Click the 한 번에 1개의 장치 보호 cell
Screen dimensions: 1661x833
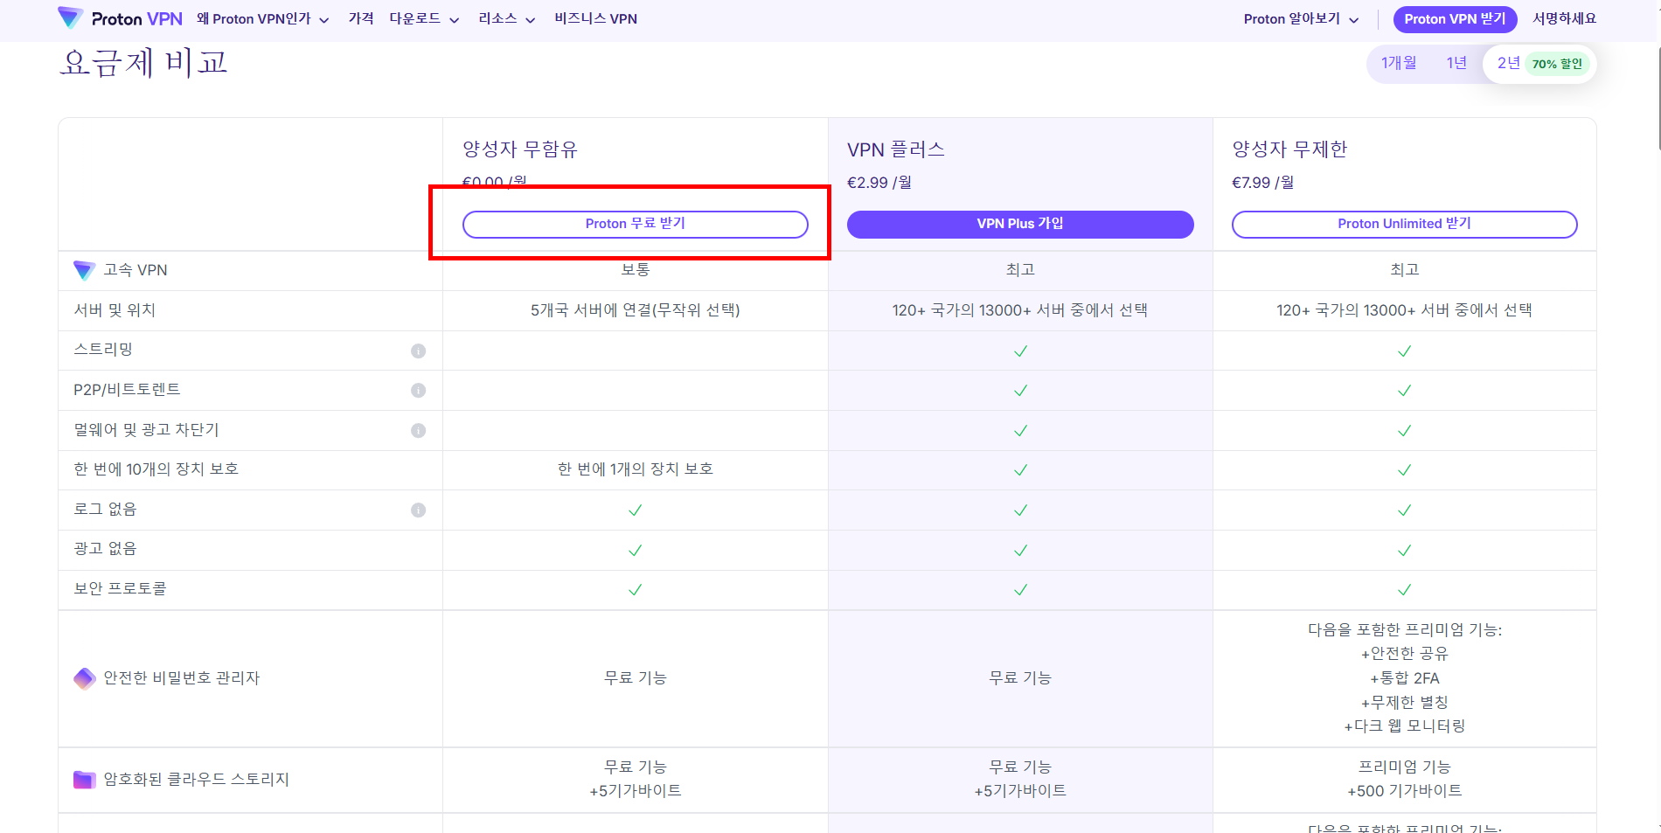[636, 469]
